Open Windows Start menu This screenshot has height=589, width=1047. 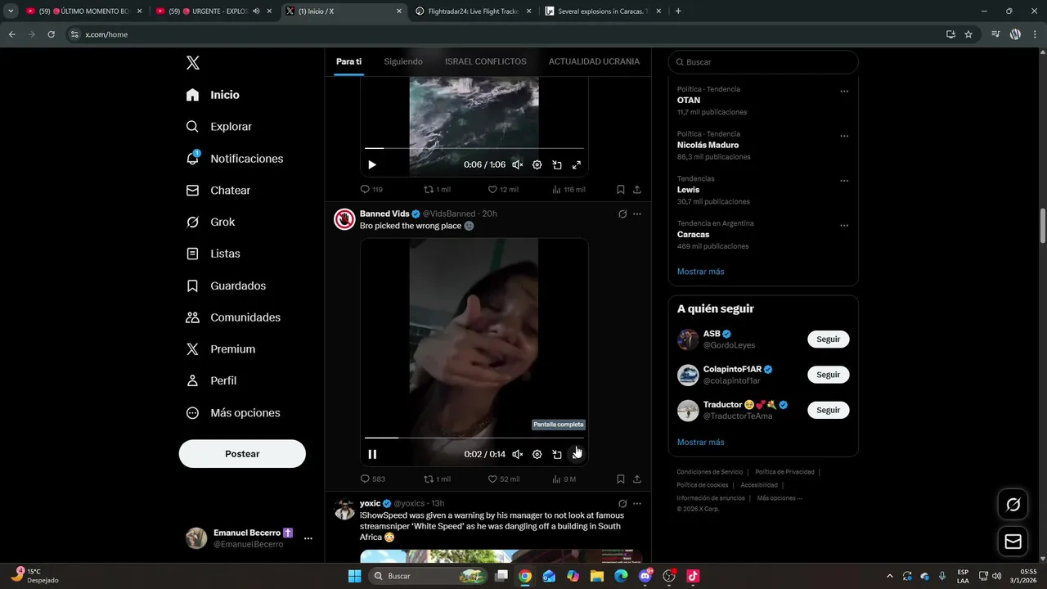[354, 576]
